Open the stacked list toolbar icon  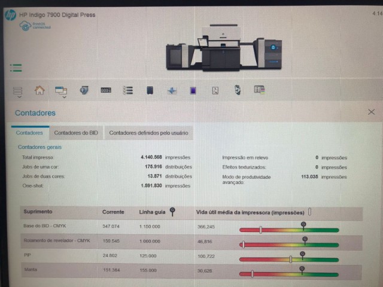(17, 90)
